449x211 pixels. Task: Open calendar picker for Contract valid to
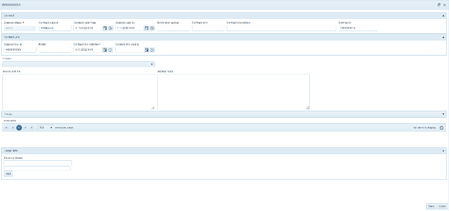coord(147,28)
